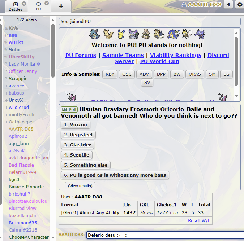Click the Nidoqueen sprite in the banner
Viewport: 244px width, 241px height.
click(94, 34)
